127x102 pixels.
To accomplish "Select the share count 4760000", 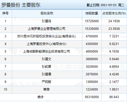I will tap(92, 36).
